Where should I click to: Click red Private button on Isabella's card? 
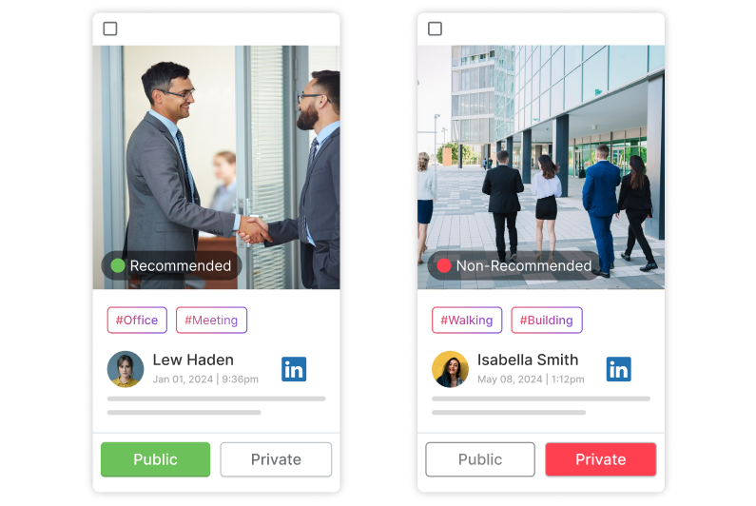601,459
